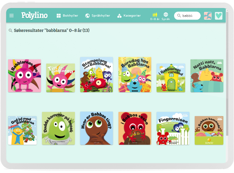Screen dimensions: 234x173
Task: Open Natti natt, Babblarna book
Action: pyautogui.click(x=207, y=76)
